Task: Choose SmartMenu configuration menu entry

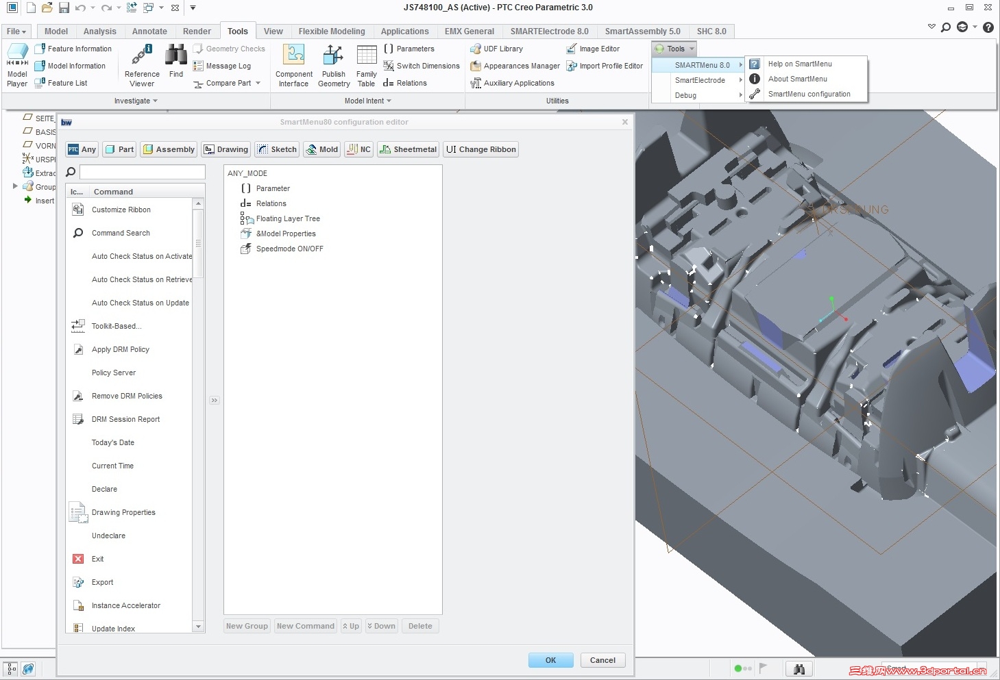Action: [809, 94]
